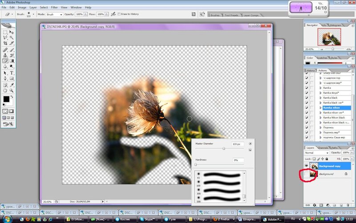Screen dimensions: 356x223
Task: Select the Move tool
Action: [x=12, y=32]
